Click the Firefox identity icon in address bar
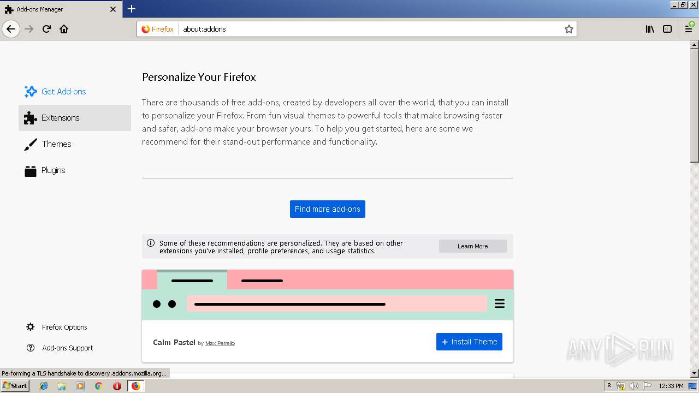The width and height of the screenshot is (699, 393). point(158,29)
